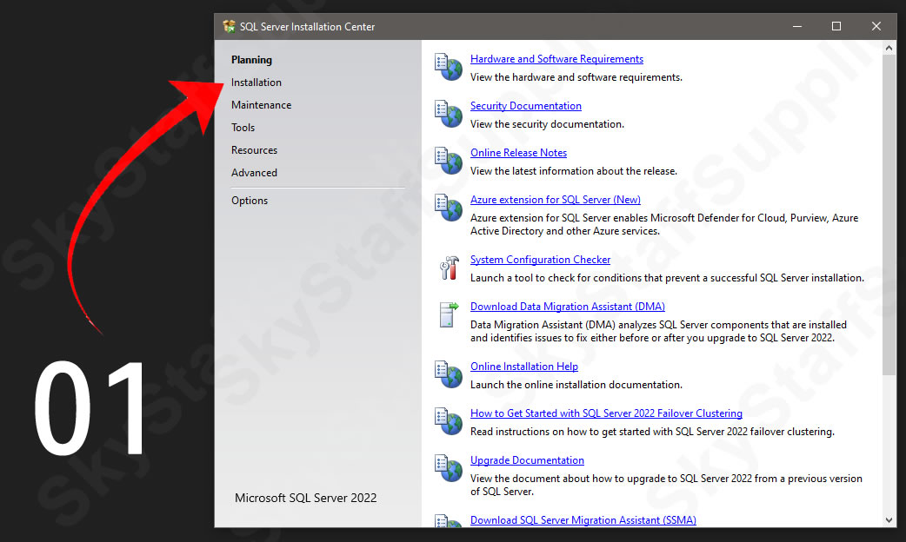This screenshot has width=906, height=542.
Task: Click the vertical scrollbar thumb
Action: pyautogui.click(x=889, y=215)
